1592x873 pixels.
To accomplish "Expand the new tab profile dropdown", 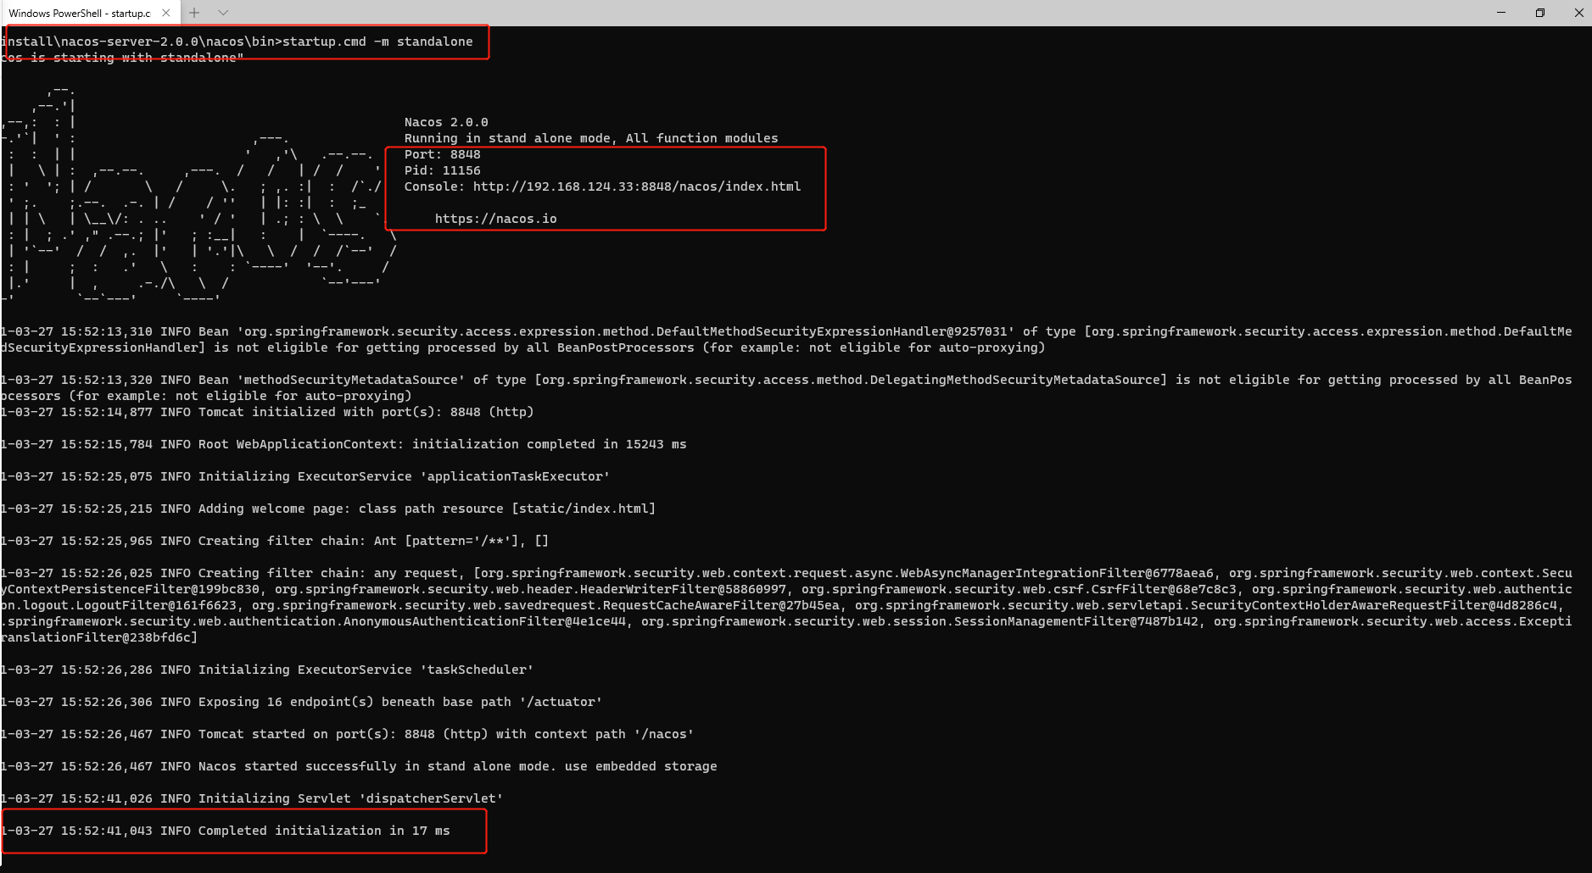I will click(223, 13).
